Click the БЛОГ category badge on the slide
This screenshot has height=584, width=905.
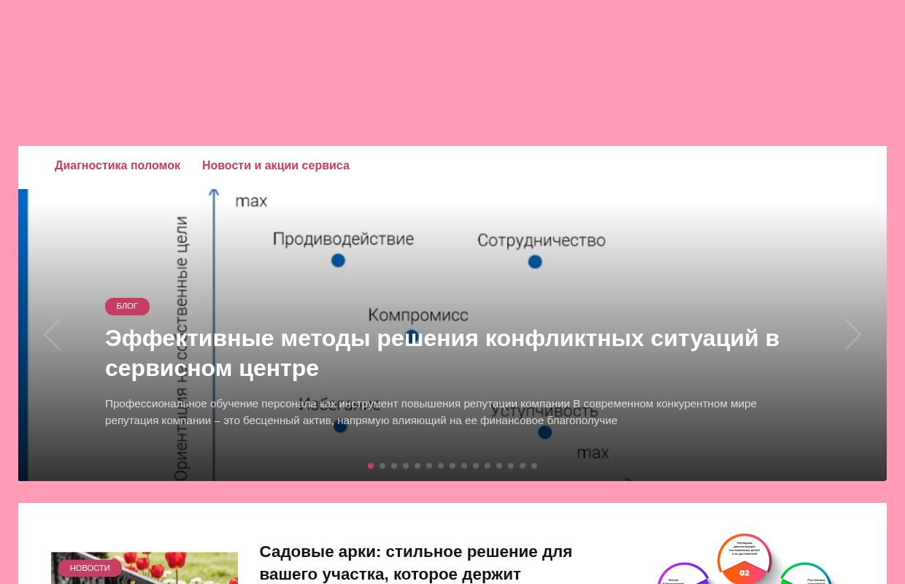click(127, 307)
